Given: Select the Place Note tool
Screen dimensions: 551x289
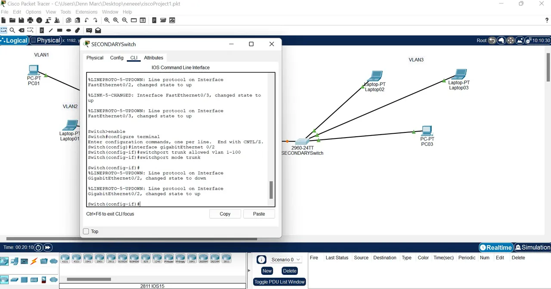Looking at the screenshot, I should [x=42, y=30].
